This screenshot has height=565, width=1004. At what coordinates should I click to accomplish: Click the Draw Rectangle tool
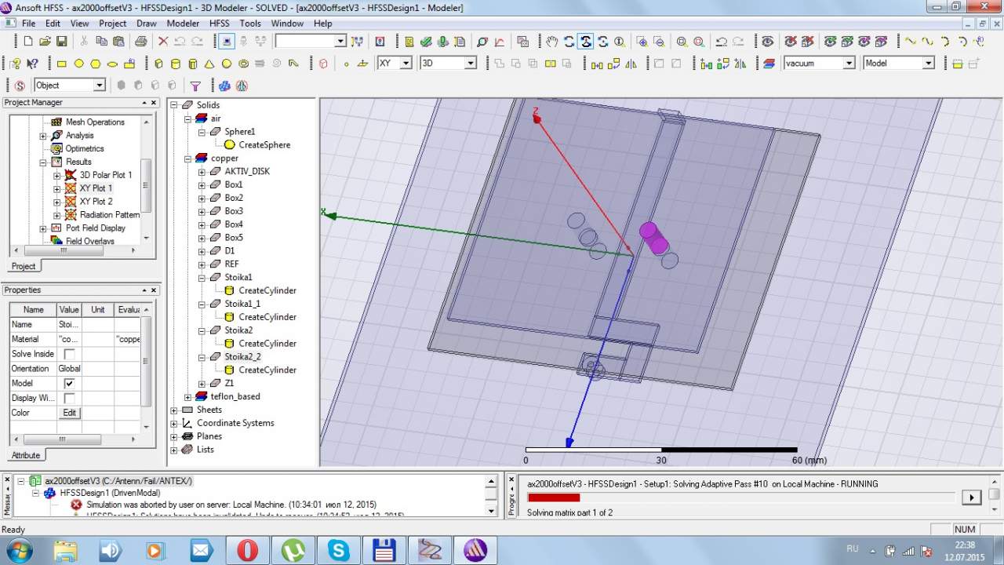click(x=61, y=64)
